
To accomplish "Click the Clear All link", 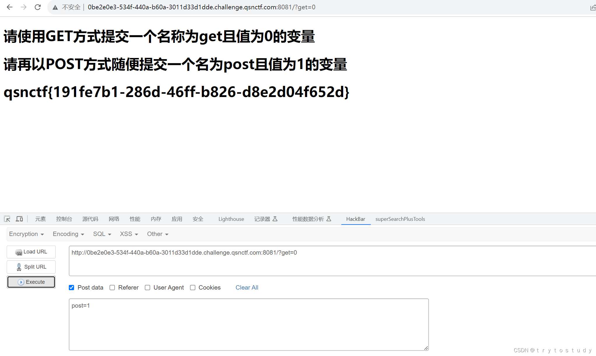I will (247, 288).
